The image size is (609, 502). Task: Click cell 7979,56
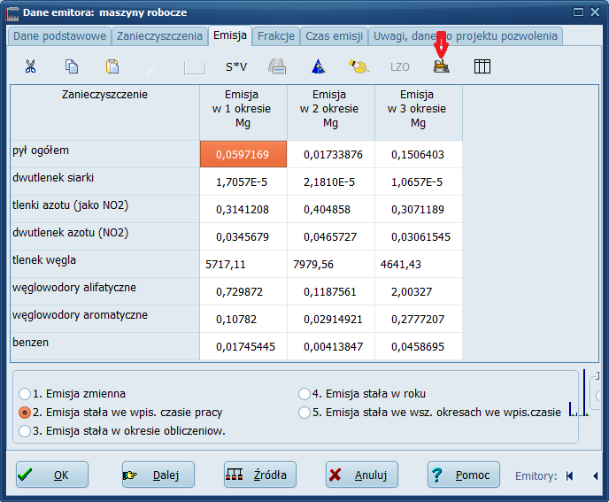[x=331, y=264]
